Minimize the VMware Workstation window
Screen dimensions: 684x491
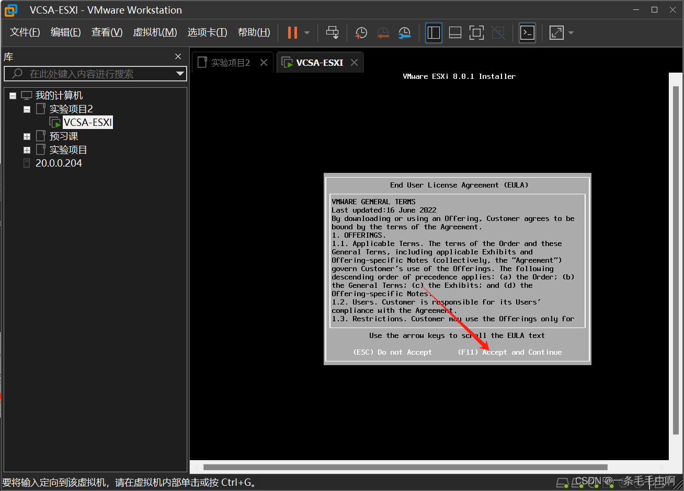click(636, 10)
